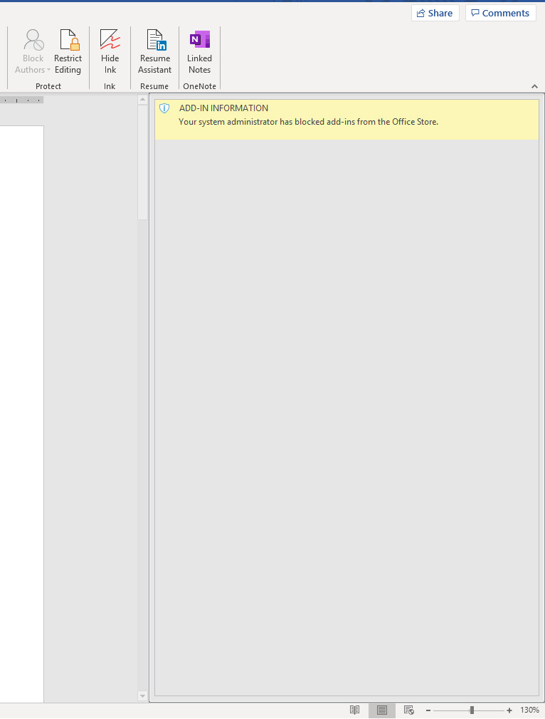545x719 pixels.
Task: Switch to Read Mode view
Action: coord(354,710)
